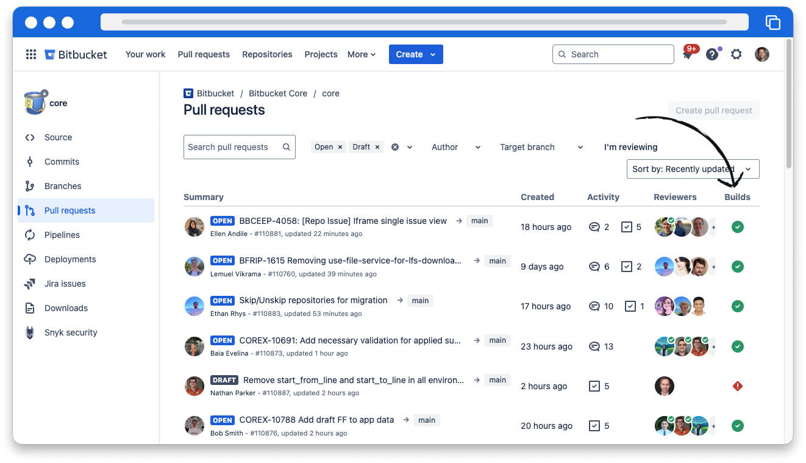
Task: Show more reviewers on COREX-10788 row
Action: pos(713,426)
